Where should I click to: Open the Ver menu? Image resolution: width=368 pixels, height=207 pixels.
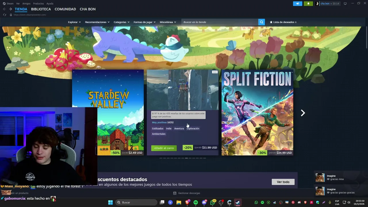(18, 3)
